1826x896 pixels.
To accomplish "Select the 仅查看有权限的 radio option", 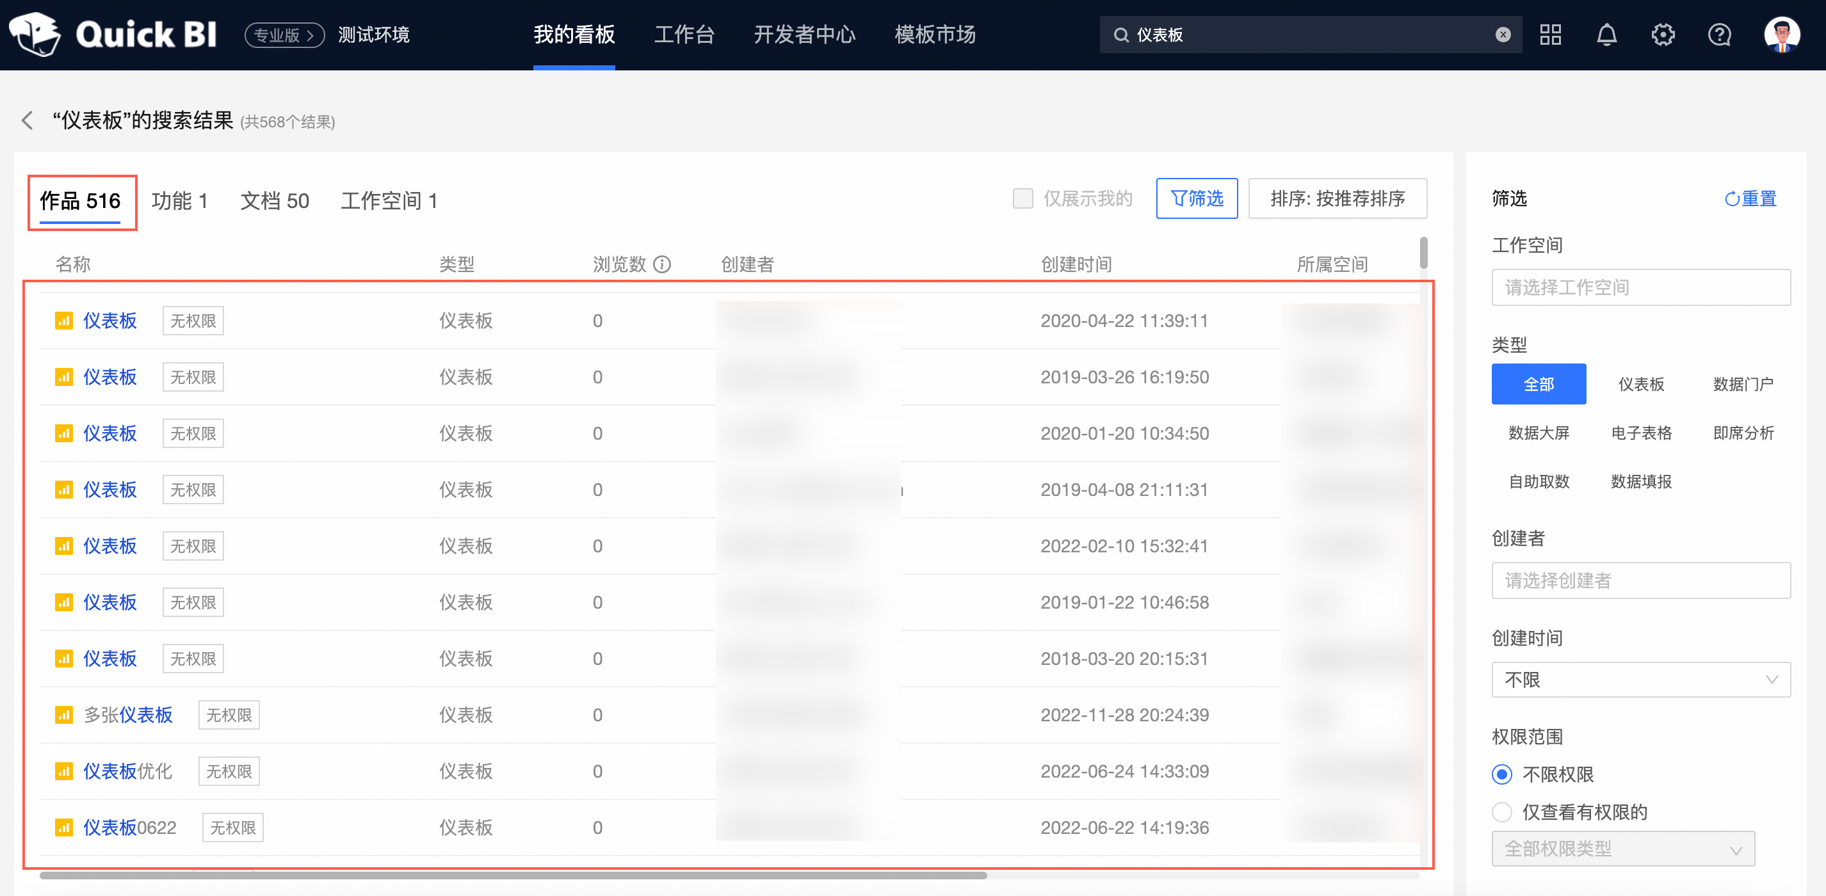I will tap(1502, 812).
